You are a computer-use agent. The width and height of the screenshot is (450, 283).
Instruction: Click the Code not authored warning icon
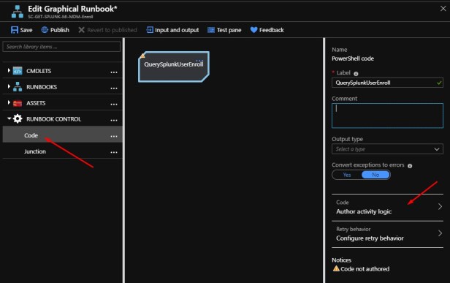click(336, 268)
